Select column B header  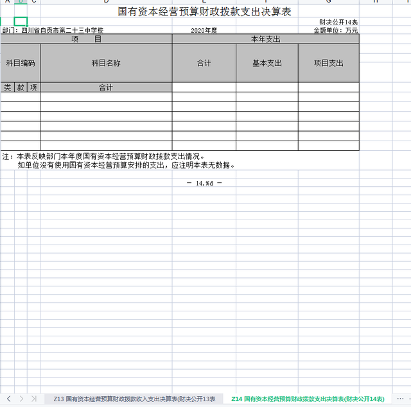click(21, 2)
